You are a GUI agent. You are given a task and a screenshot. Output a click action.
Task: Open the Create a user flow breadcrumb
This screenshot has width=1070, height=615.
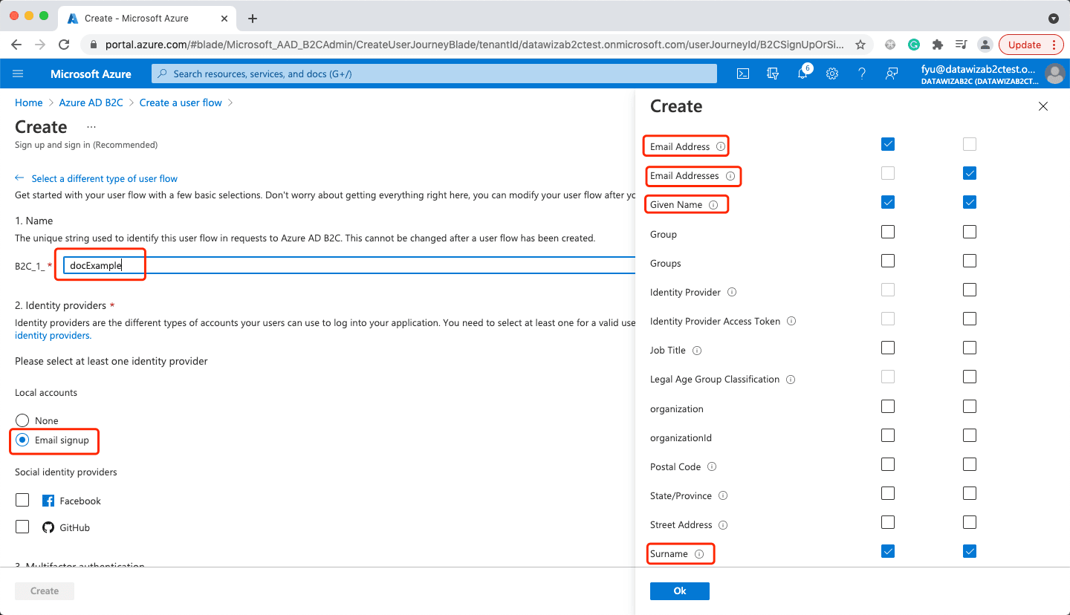click(181, 102)
